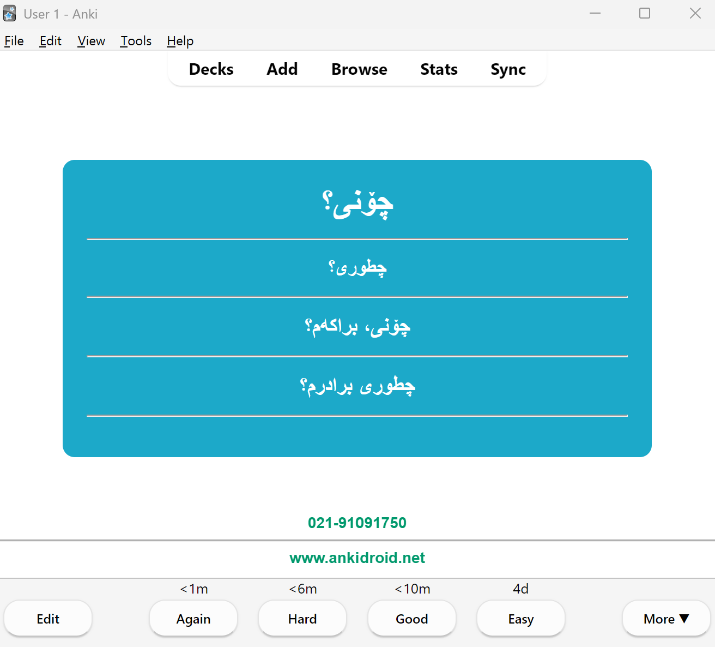
Task: Open the Tools menu
Action: click(136, 41)
